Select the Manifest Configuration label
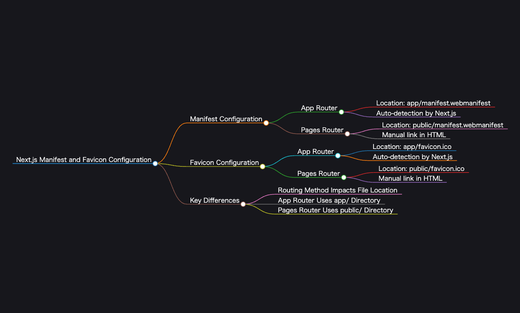520x313 pixels. click(x=226, y=119)
